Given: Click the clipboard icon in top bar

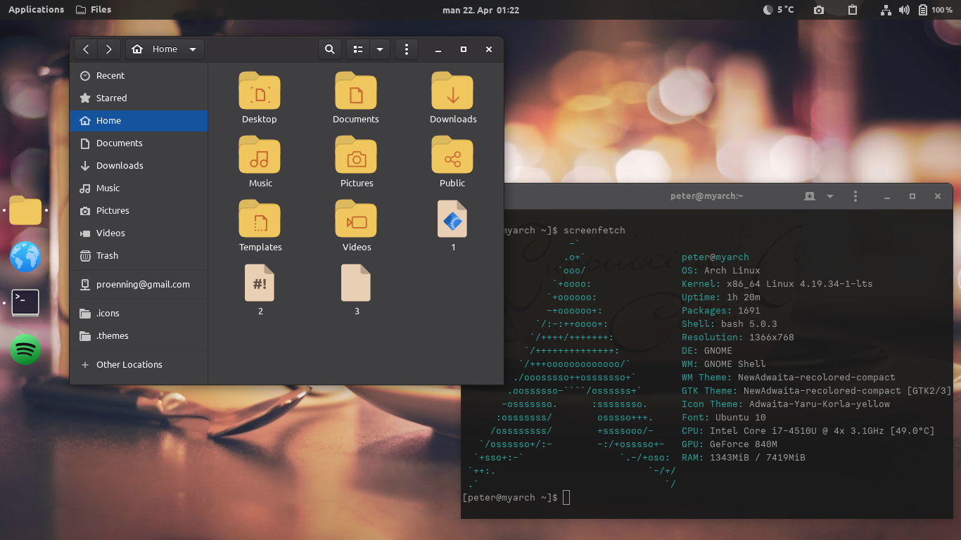Looking at the screenshot, I should (x=853, y=10).
